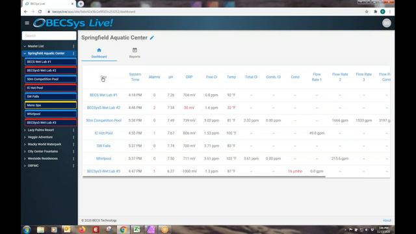This screenshot has width=416, height=234.
Task: Sort by the Alarms column header
Action: pos(155,77)
